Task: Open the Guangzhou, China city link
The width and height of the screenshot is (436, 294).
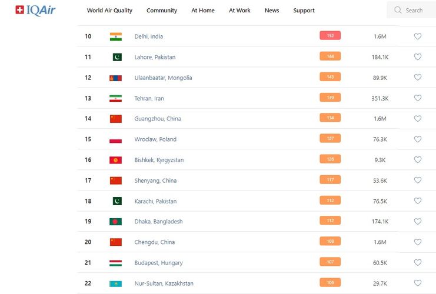Action: coord(157,119)
